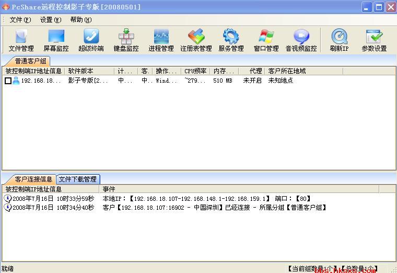The width and height of the screenshot is (397, 273).
Task: Click info icon of 10时33分59秒 log entry
Action: tap(8, 198)
